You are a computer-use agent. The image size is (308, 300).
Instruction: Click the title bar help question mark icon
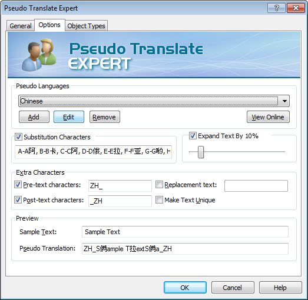pyautogui.click(x=276, y=8)
